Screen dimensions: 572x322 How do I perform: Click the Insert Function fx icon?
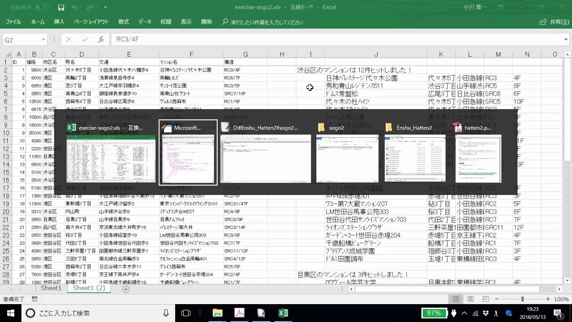pyautogui.click(x=101, y=40)
